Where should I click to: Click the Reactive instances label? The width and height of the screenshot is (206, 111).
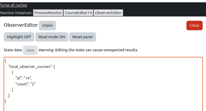16,13
